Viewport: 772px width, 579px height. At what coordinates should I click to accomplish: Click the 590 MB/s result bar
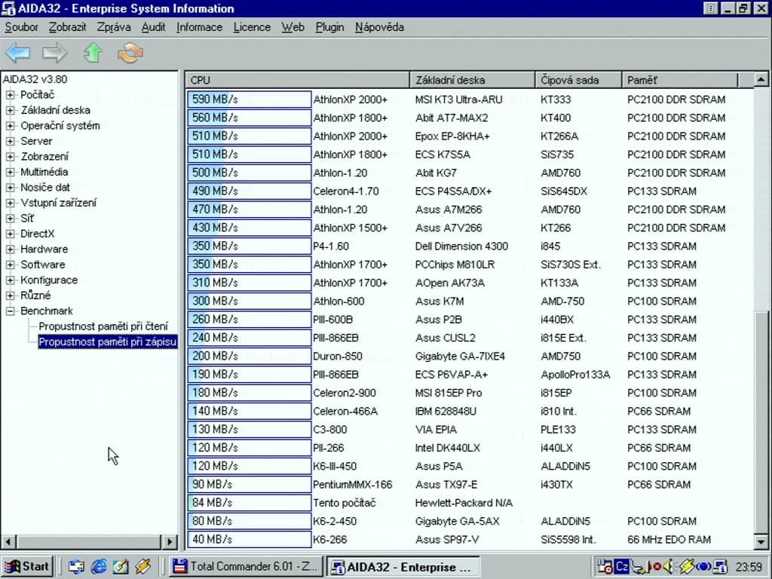click(249, 100)
